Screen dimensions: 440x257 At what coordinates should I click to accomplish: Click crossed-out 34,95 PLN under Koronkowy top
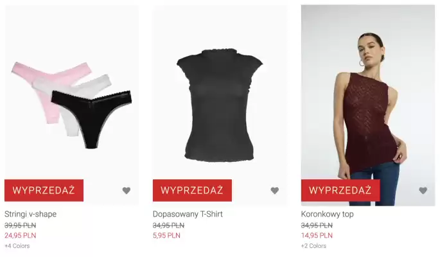tap(317, 226)
